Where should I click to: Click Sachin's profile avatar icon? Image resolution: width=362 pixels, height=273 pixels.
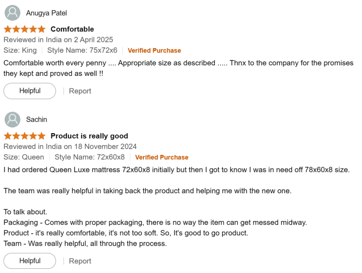[x=12, y=120]
